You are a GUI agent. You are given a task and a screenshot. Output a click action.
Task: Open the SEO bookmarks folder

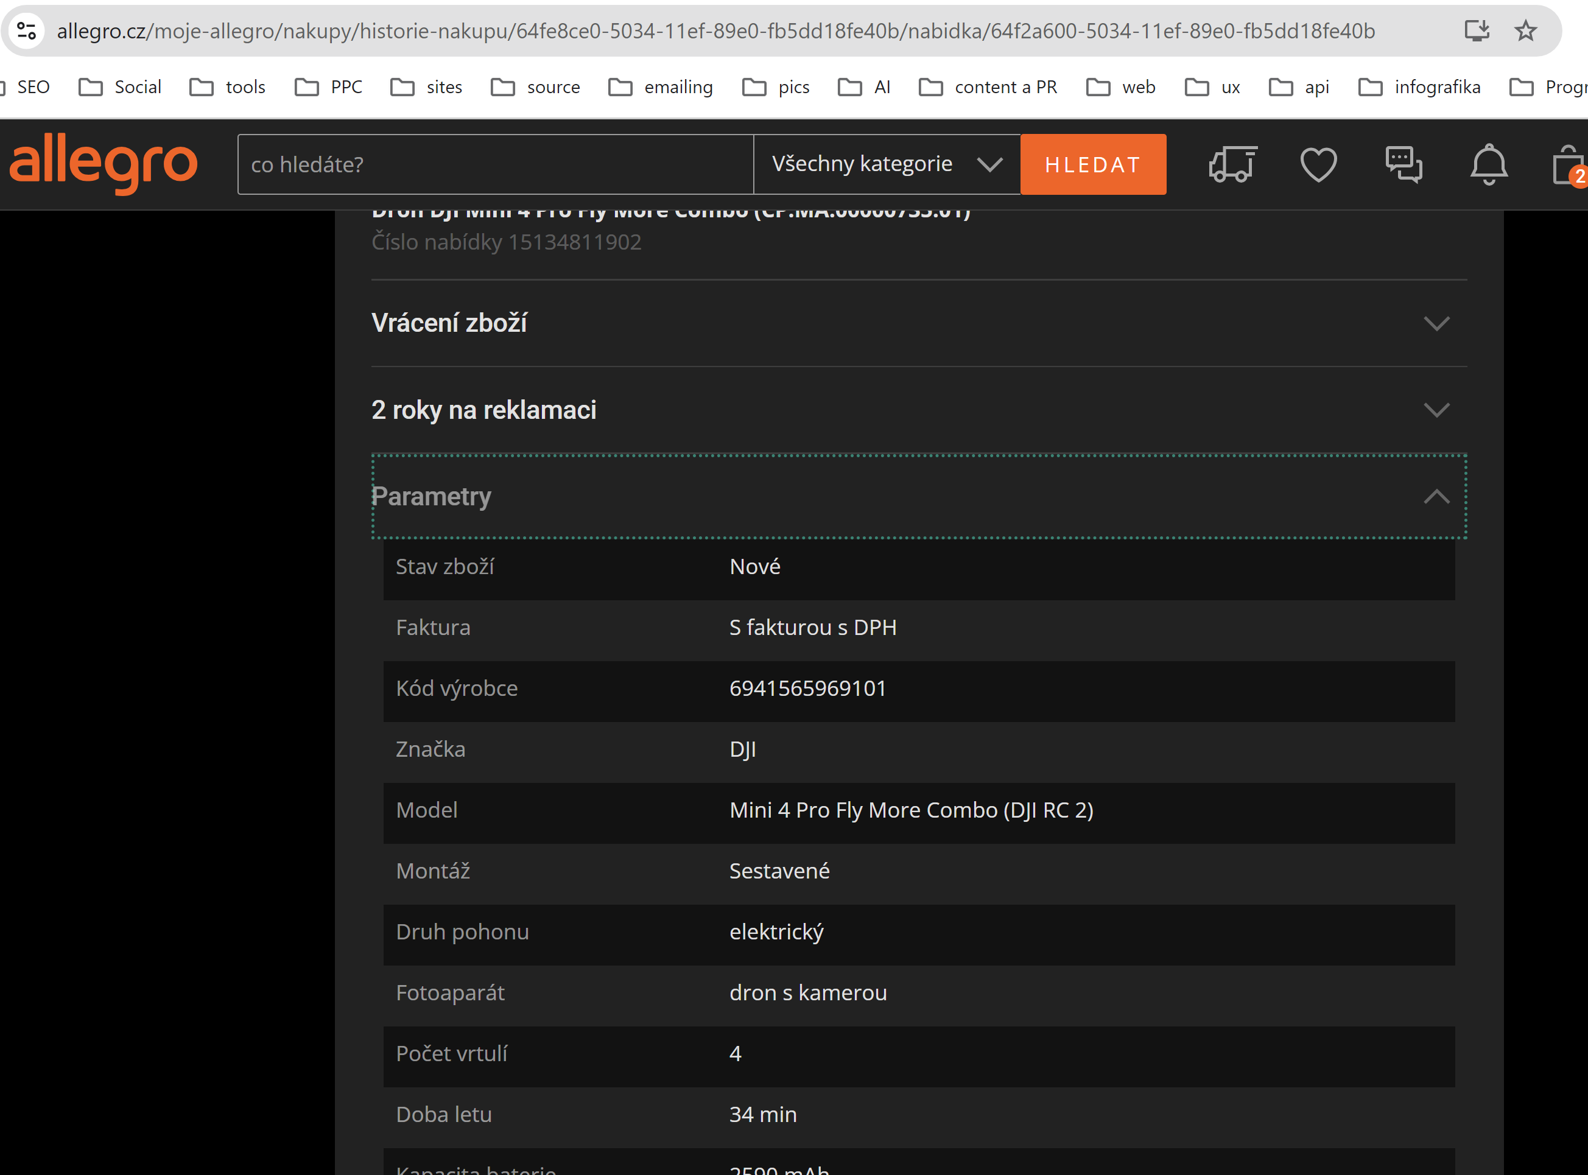pos(26,87)
